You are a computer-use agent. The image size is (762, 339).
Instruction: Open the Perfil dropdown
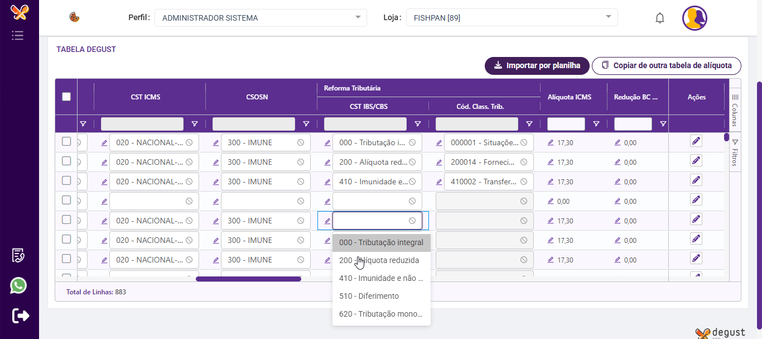(x=261, y=18)
